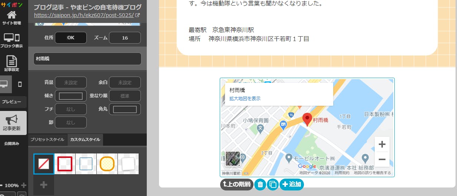457x196 pixels.
Task: Select the red border style swatch
Action: (65, 163)
